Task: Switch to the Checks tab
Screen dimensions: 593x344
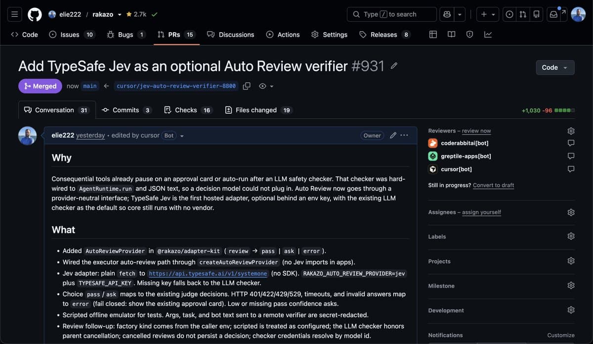Action: (x=188, y=110)
